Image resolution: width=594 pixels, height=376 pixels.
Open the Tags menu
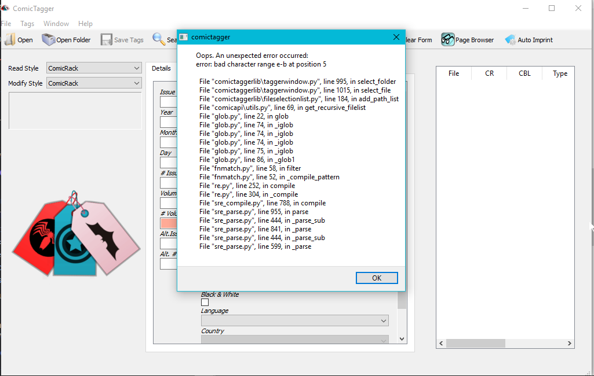(27, 24)
